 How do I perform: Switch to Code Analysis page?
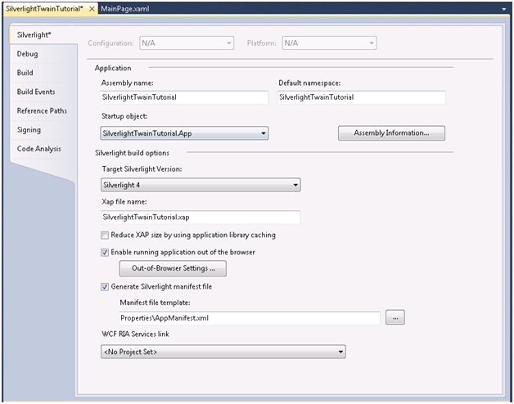[x=43, y=149]
